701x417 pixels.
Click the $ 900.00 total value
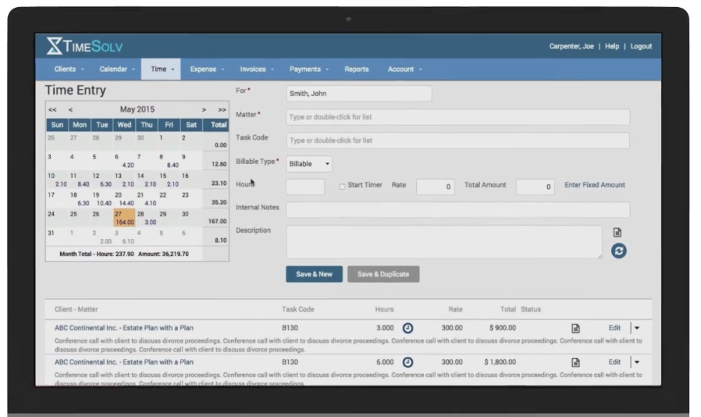(503, 328)
